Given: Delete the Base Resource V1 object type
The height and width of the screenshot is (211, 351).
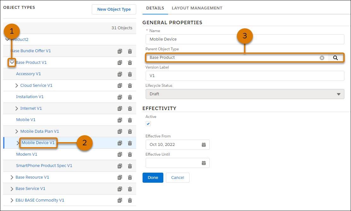Looking at the screenshot, I should coord(130,177).
